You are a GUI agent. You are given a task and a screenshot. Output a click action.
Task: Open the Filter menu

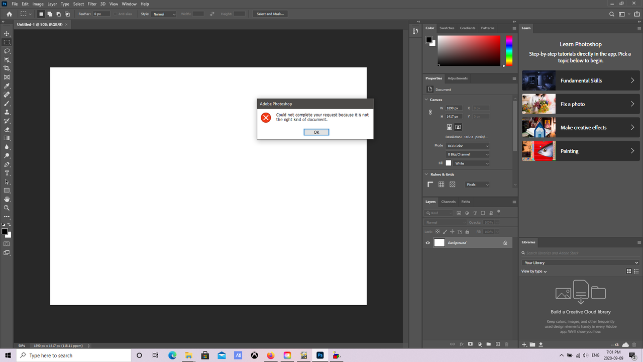coord(91,4)
